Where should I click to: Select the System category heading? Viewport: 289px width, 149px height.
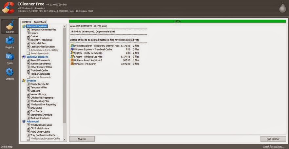(31, 81)
